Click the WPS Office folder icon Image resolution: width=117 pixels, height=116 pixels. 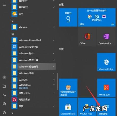(x=14, y=86)
